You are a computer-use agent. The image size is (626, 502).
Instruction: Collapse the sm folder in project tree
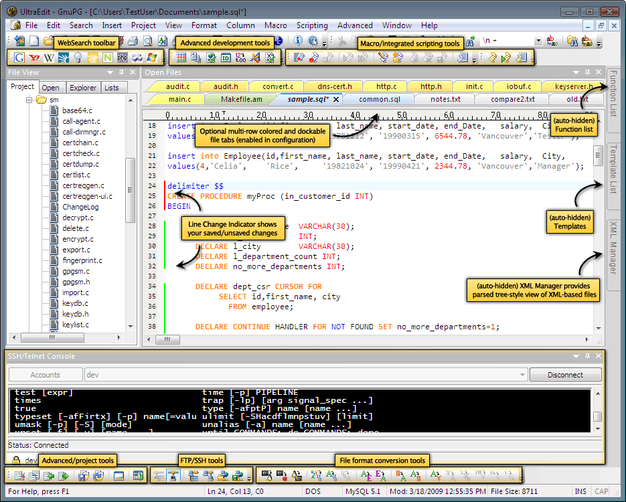[x=29, y=100]
